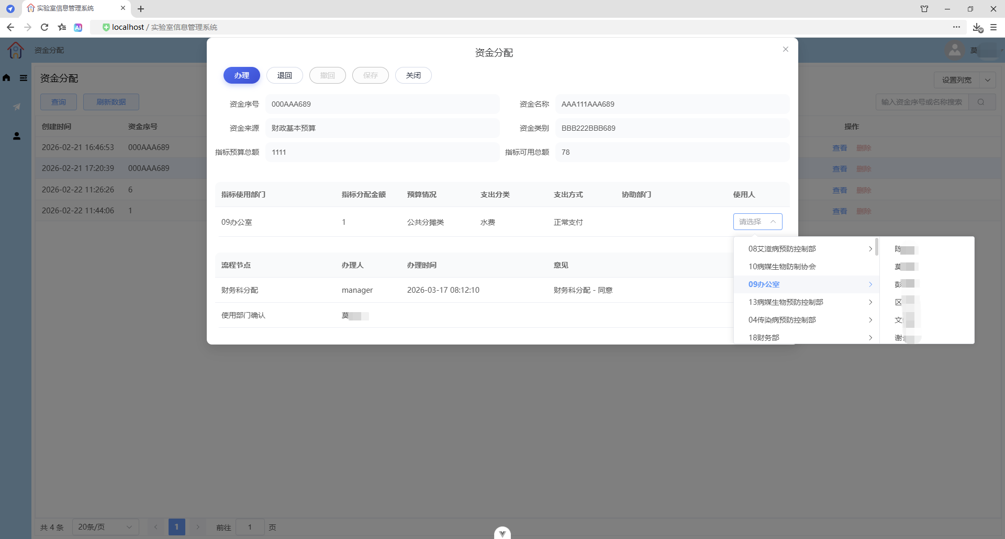Click the 指标预算总额 field

point(383,152)
